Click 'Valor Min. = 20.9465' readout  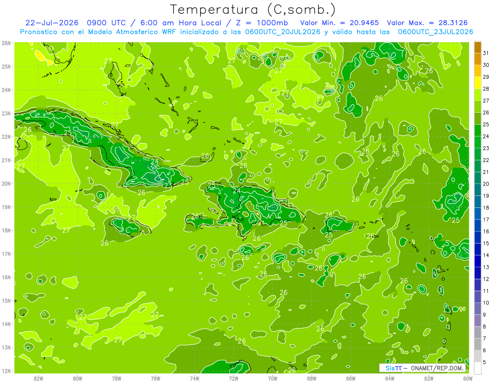[340, 23]
